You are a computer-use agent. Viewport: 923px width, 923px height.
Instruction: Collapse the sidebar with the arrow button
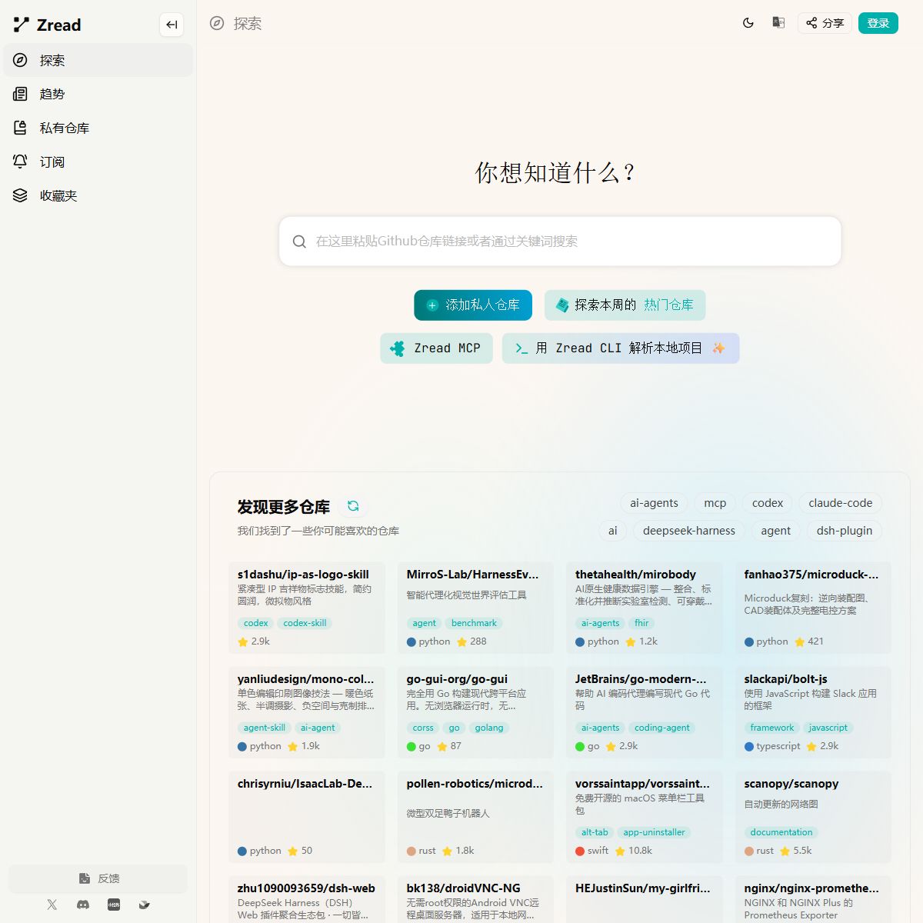pyautogui.click(x=172, y=25)
